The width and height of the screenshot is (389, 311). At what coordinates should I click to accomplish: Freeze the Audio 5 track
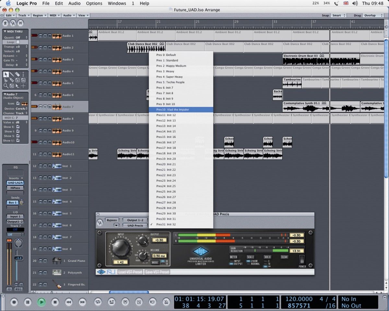pos(50,83)
